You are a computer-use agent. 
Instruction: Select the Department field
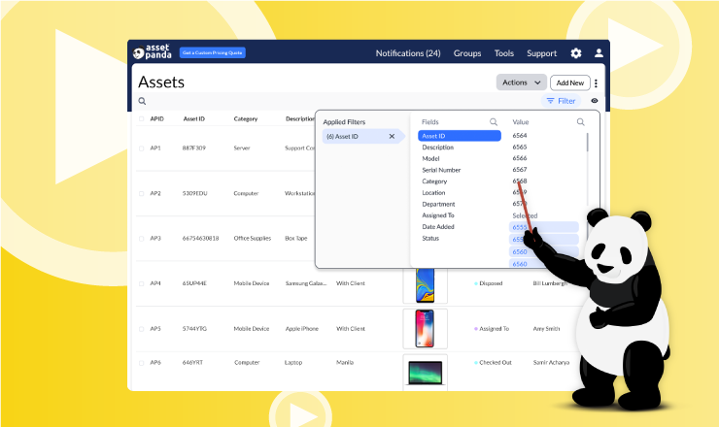pos(438,205)
